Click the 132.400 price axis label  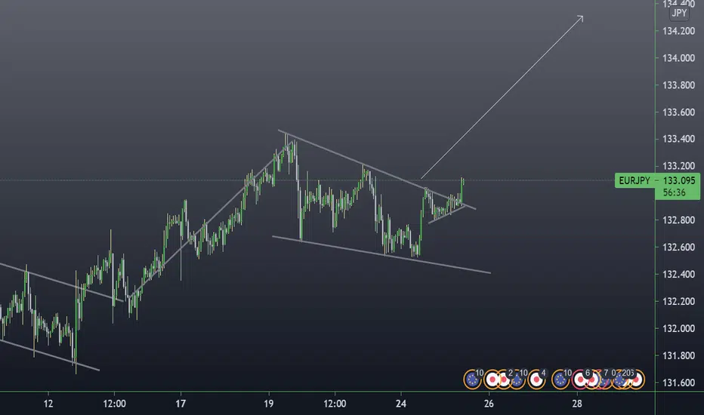[x=679, y=274]
